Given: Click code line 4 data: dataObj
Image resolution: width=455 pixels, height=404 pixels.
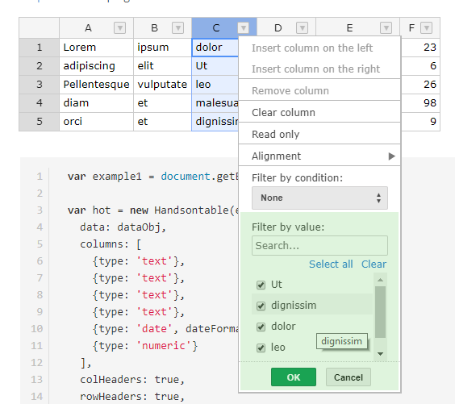Looking at the screenshot, I should click(x=123, y=227).
